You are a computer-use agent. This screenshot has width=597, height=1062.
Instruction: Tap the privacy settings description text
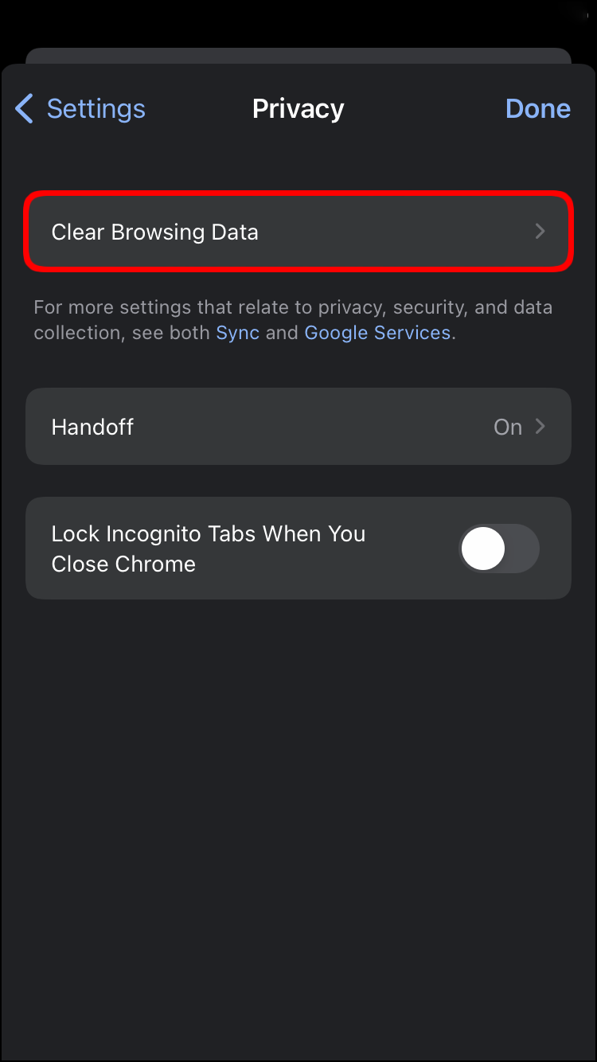coord(293,320)
